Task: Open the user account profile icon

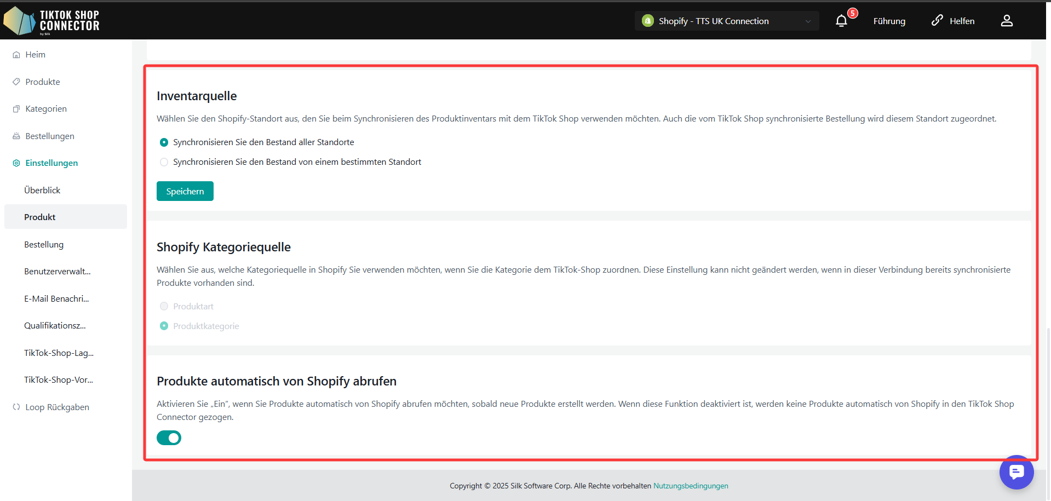Action: (1007, 21)
